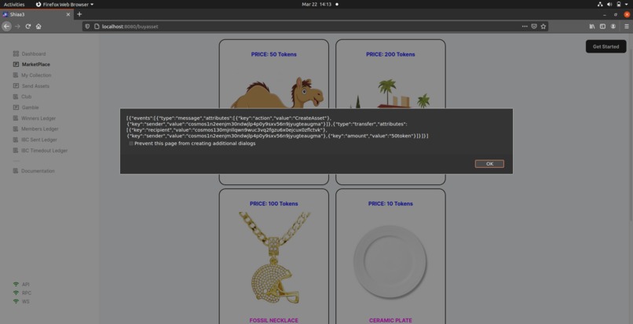Open the Firefox hamburger menu

[x=627, y=26]
